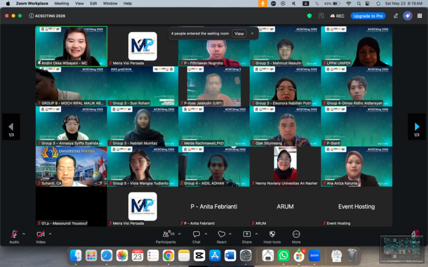428x267 pixels.
Task: Open Spotlight search in menu bar
Action: (359, 3)
